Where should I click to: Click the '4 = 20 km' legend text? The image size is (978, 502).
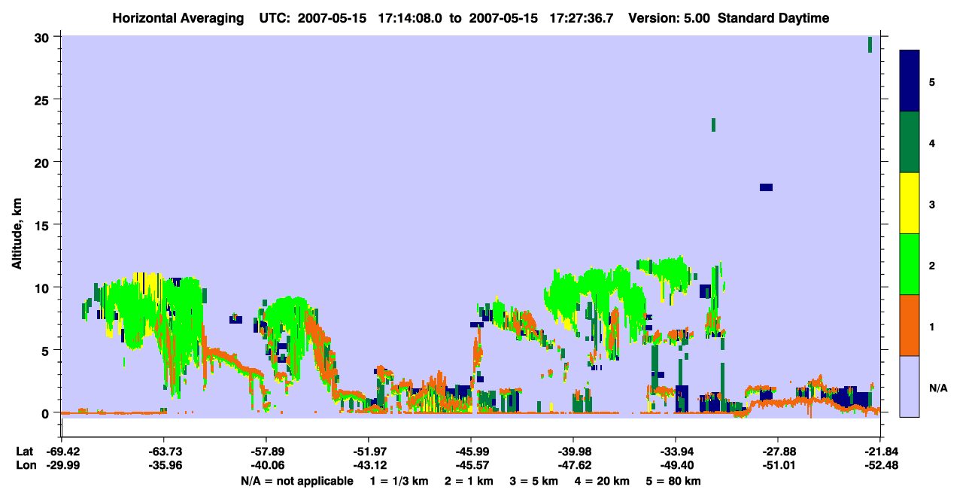click(603, 481)
